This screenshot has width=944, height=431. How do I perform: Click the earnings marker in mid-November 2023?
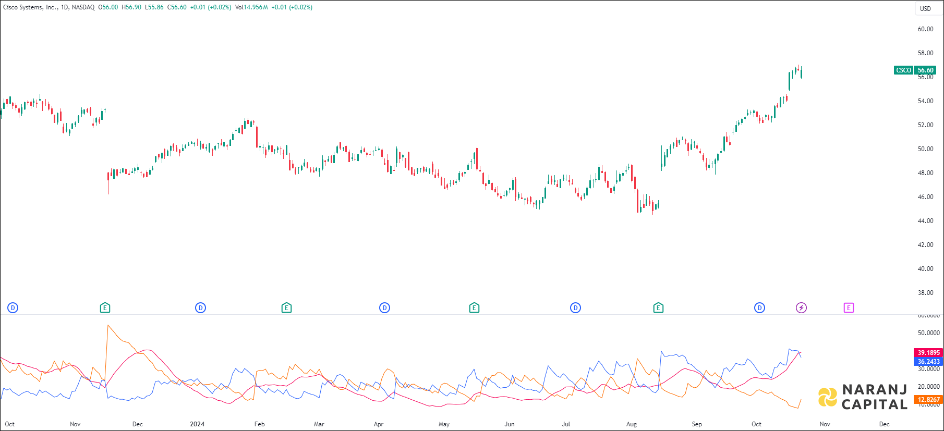(x=105, y=308)
